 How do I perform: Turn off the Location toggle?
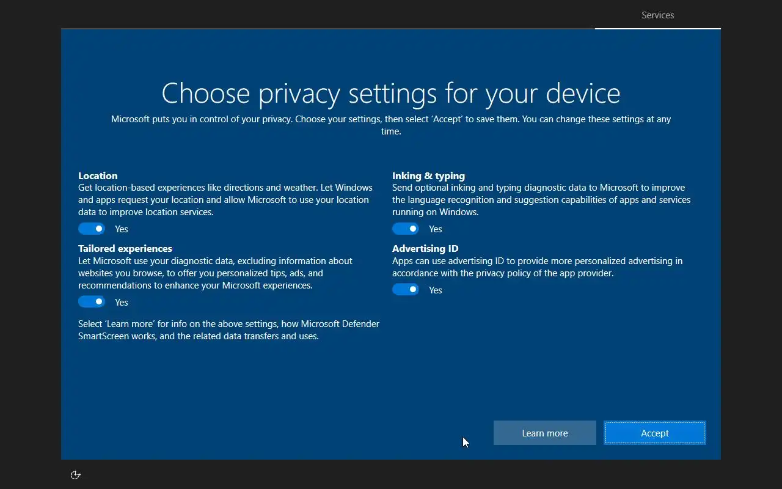tap(92, 229)
